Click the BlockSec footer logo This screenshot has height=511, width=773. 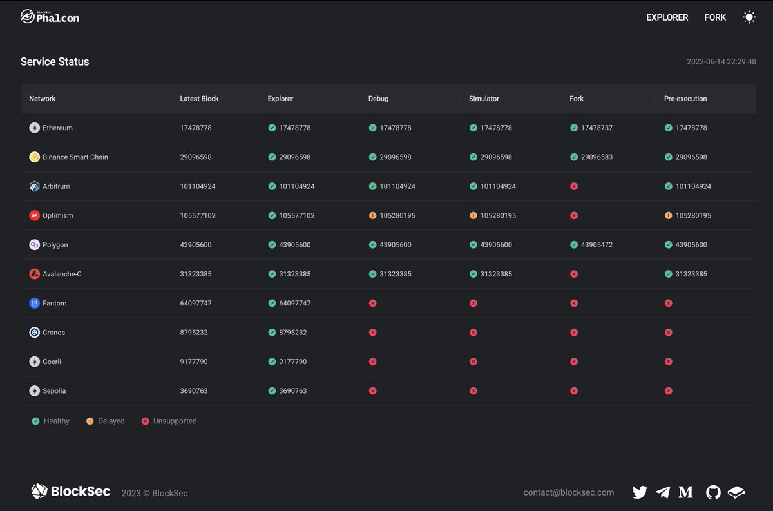point(71,492)
